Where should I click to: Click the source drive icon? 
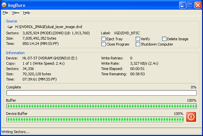pos(10,27)
